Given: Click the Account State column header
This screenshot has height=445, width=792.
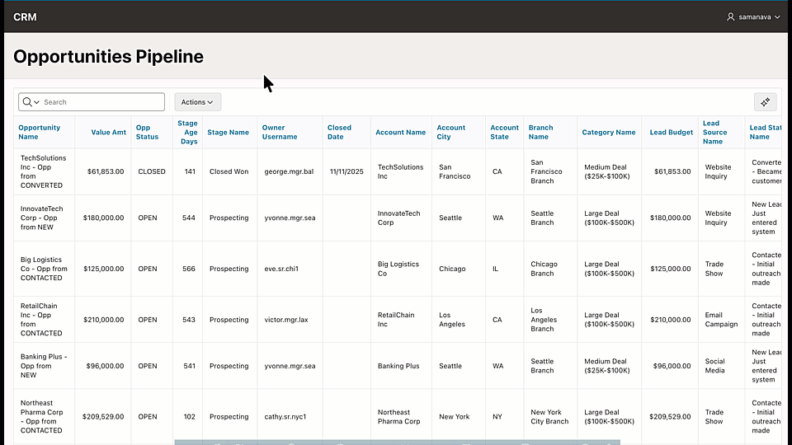Looking at the screenshot, I should click(504, 132).
